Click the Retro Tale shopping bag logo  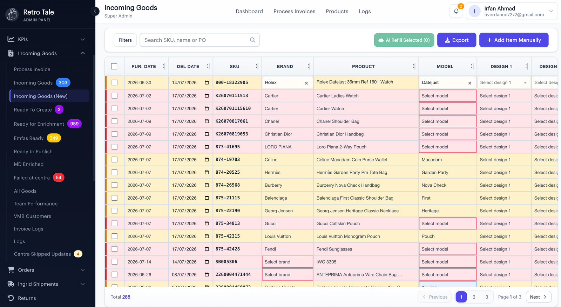(12, 15)
